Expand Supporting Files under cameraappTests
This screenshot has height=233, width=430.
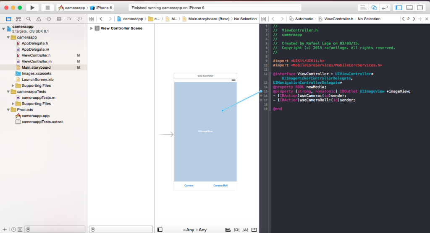click(13, 104)
